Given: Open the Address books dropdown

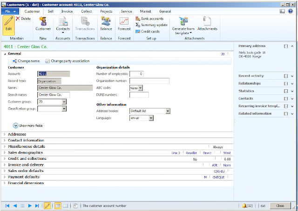Looking at the screenshot, I should (x=168, y=111).
